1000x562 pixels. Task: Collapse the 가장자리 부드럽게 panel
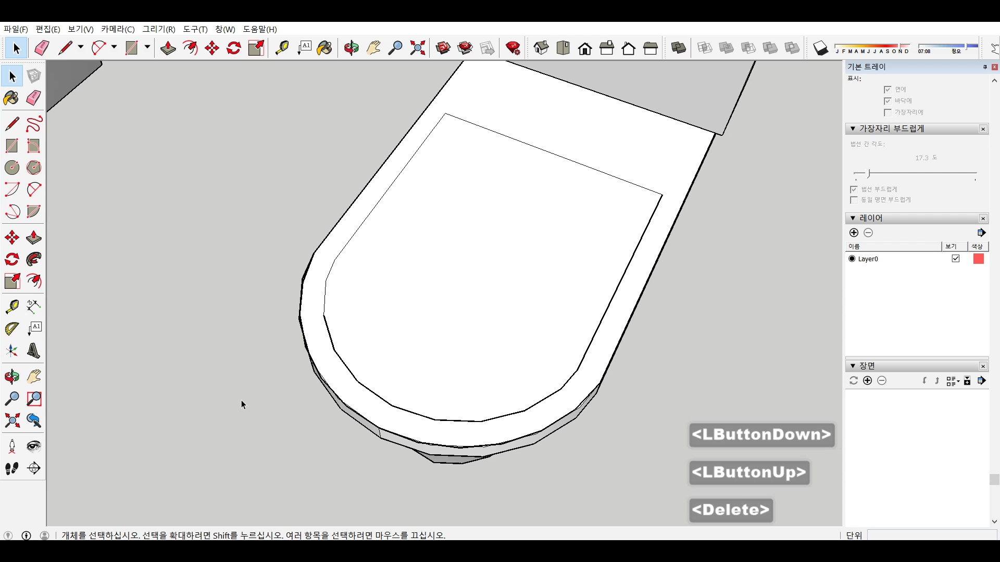pos(853,129)
